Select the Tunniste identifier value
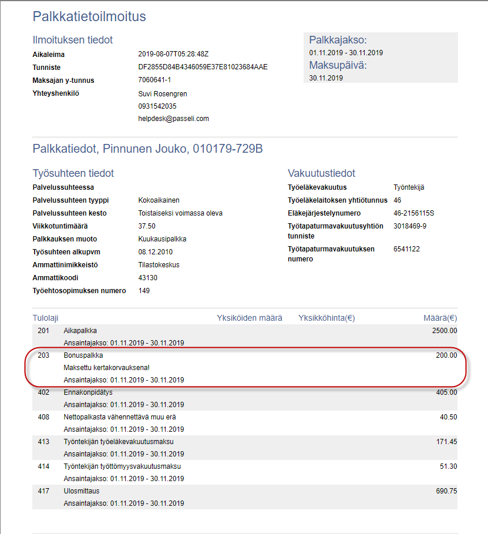 203,68
